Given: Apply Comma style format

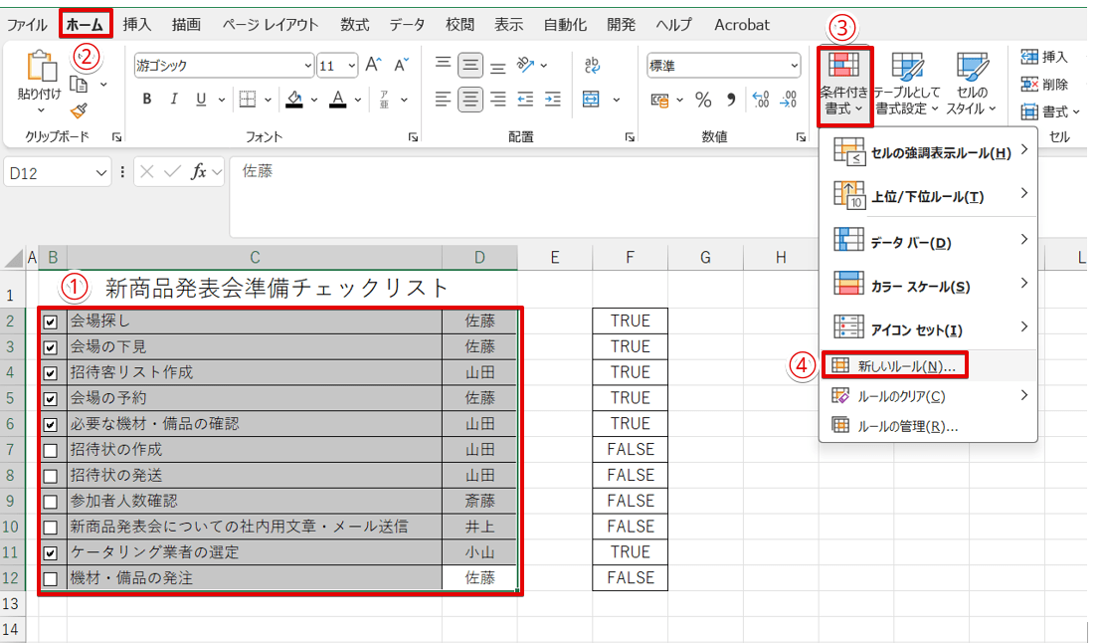Looking at the screenshot, I should [731, 100].
